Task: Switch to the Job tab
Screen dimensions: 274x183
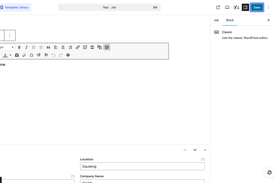Action: [x=216, y=20]
